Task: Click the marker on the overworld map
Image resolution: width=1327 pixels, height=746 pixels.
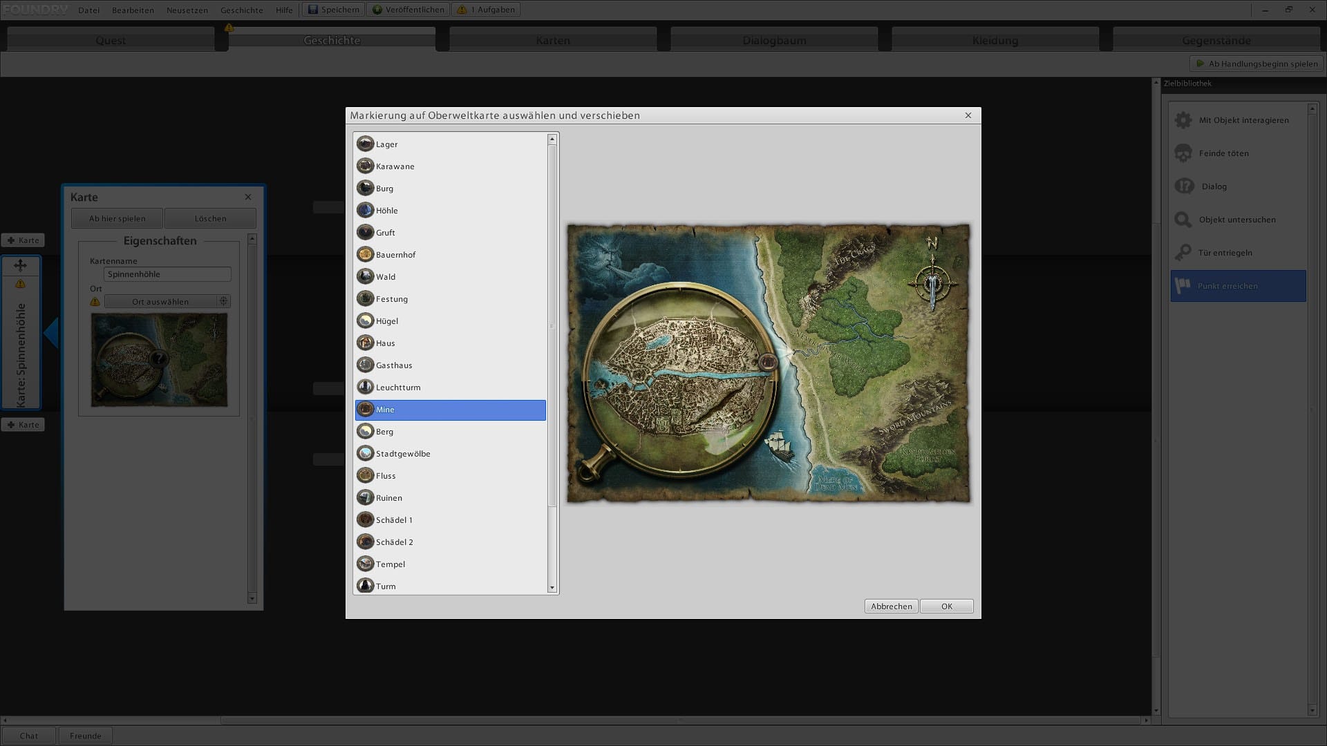Action: tap(767, 362)
